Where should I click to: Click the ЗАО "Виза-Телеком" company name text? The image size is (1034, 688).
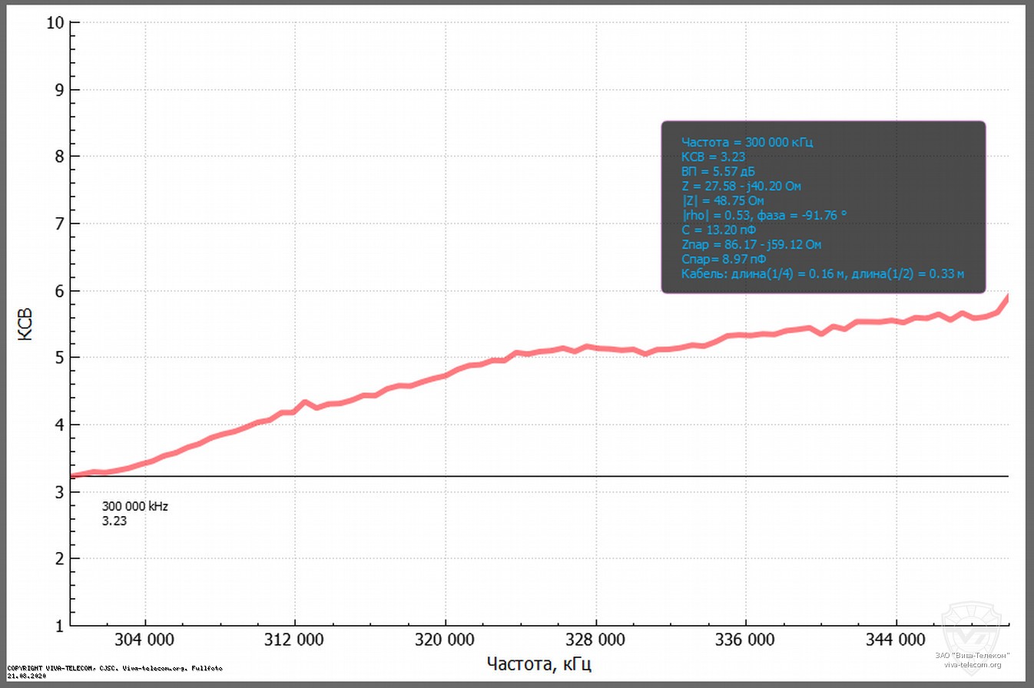click(973, 655)
